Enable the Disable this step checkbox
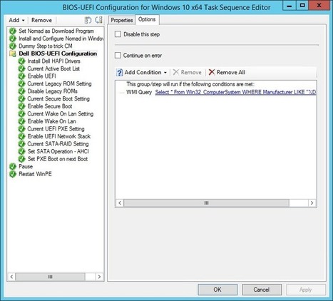Screen dimensions: 333x301 [x=118, y=34]
